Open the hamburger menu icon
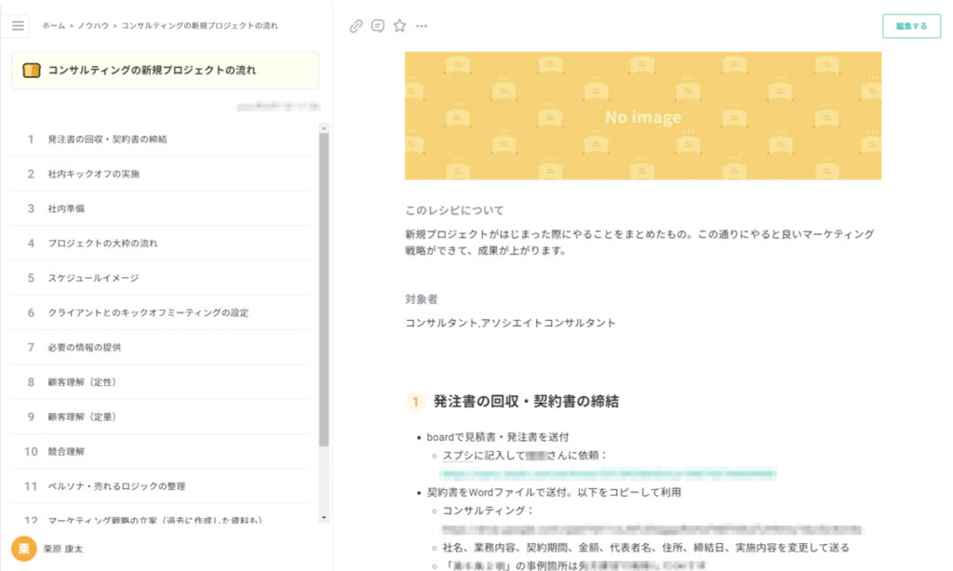Image resolution: width=953 pixels, height=571 pixels. tap(18, 25)
